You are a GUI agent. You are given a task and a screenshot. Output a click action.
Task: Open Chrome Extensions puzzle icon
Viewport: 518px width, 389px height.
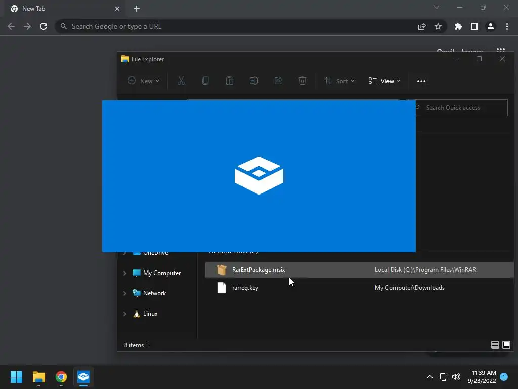coord(458,26)
